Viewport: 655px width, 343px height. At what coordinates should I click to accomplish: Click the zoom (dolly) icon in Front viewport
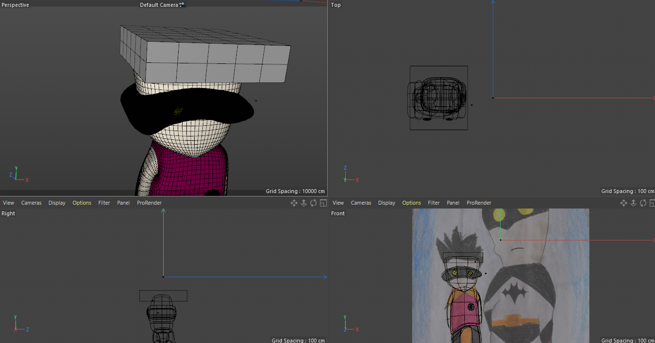click(x=634, y=203)
